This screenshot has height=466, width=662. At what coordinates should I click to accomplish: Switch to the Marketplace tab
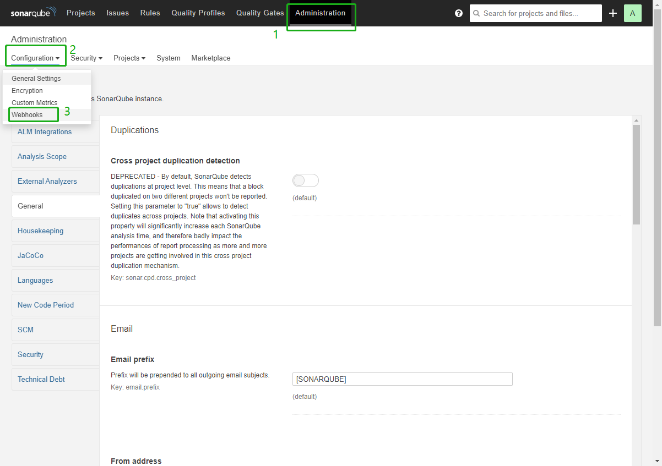[210, 58]
